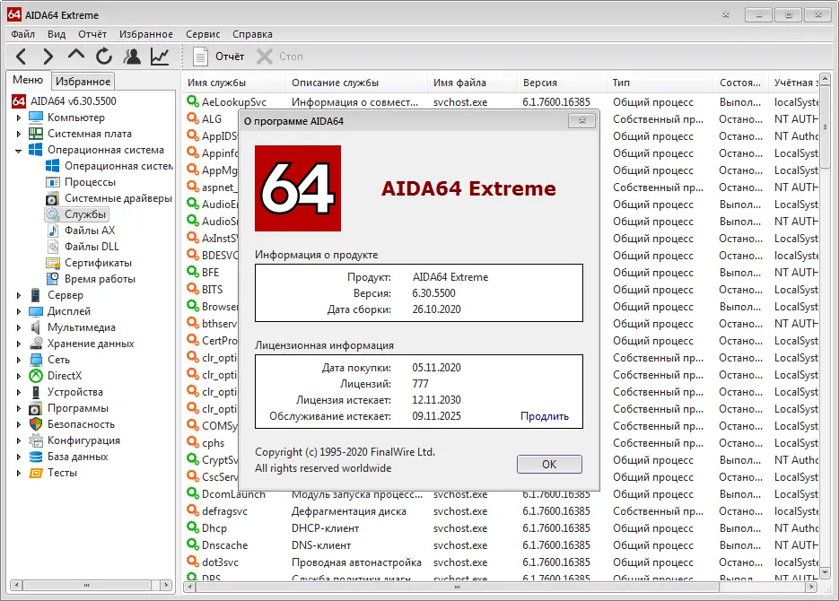The image size is (839, 601).
Task: Sort by the Тип column header
Action: (x=660, y=83)
